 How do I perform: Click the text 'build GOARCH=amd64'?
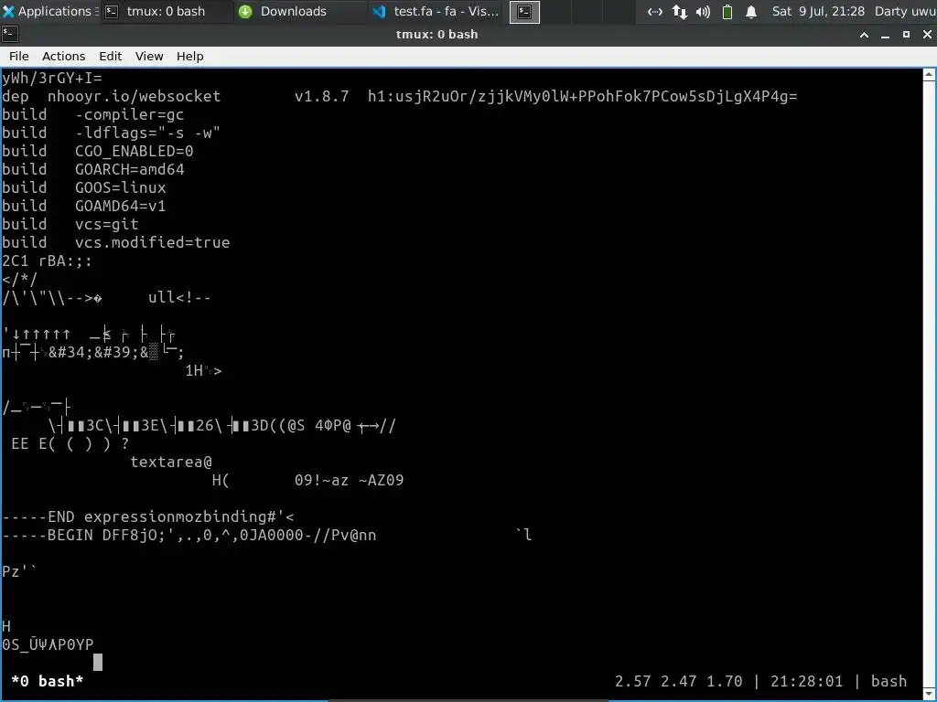coord(92,169)
